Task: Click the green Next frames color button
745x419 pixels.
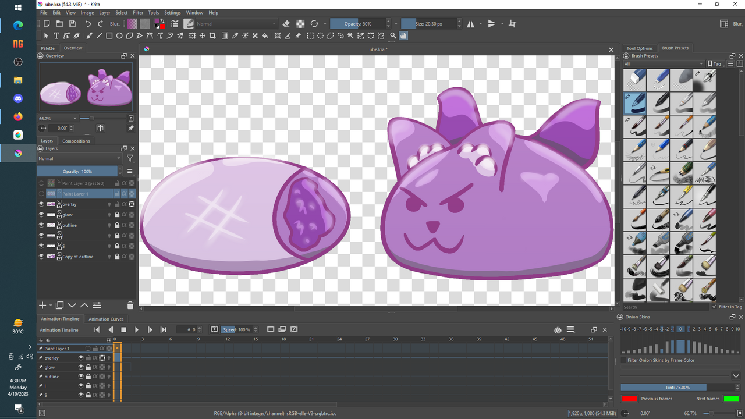Action: tap(732, 399)
